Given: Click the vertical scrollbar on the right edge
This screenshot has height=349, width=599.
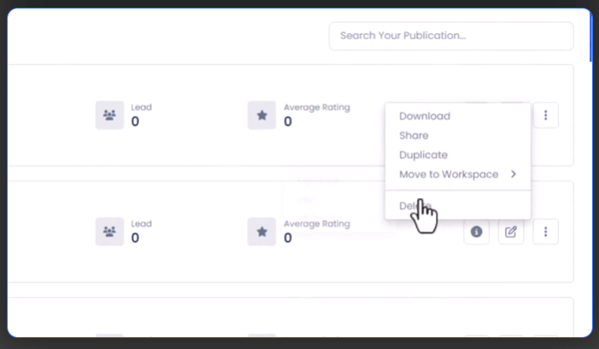Looking at the screenshot, I should coord(590,36).
